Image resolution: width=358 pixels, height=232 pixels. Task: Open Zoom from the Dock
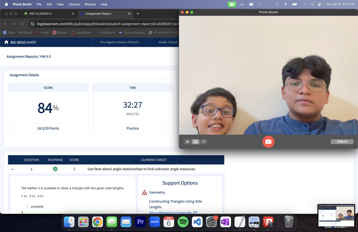(x=155, y=222)
